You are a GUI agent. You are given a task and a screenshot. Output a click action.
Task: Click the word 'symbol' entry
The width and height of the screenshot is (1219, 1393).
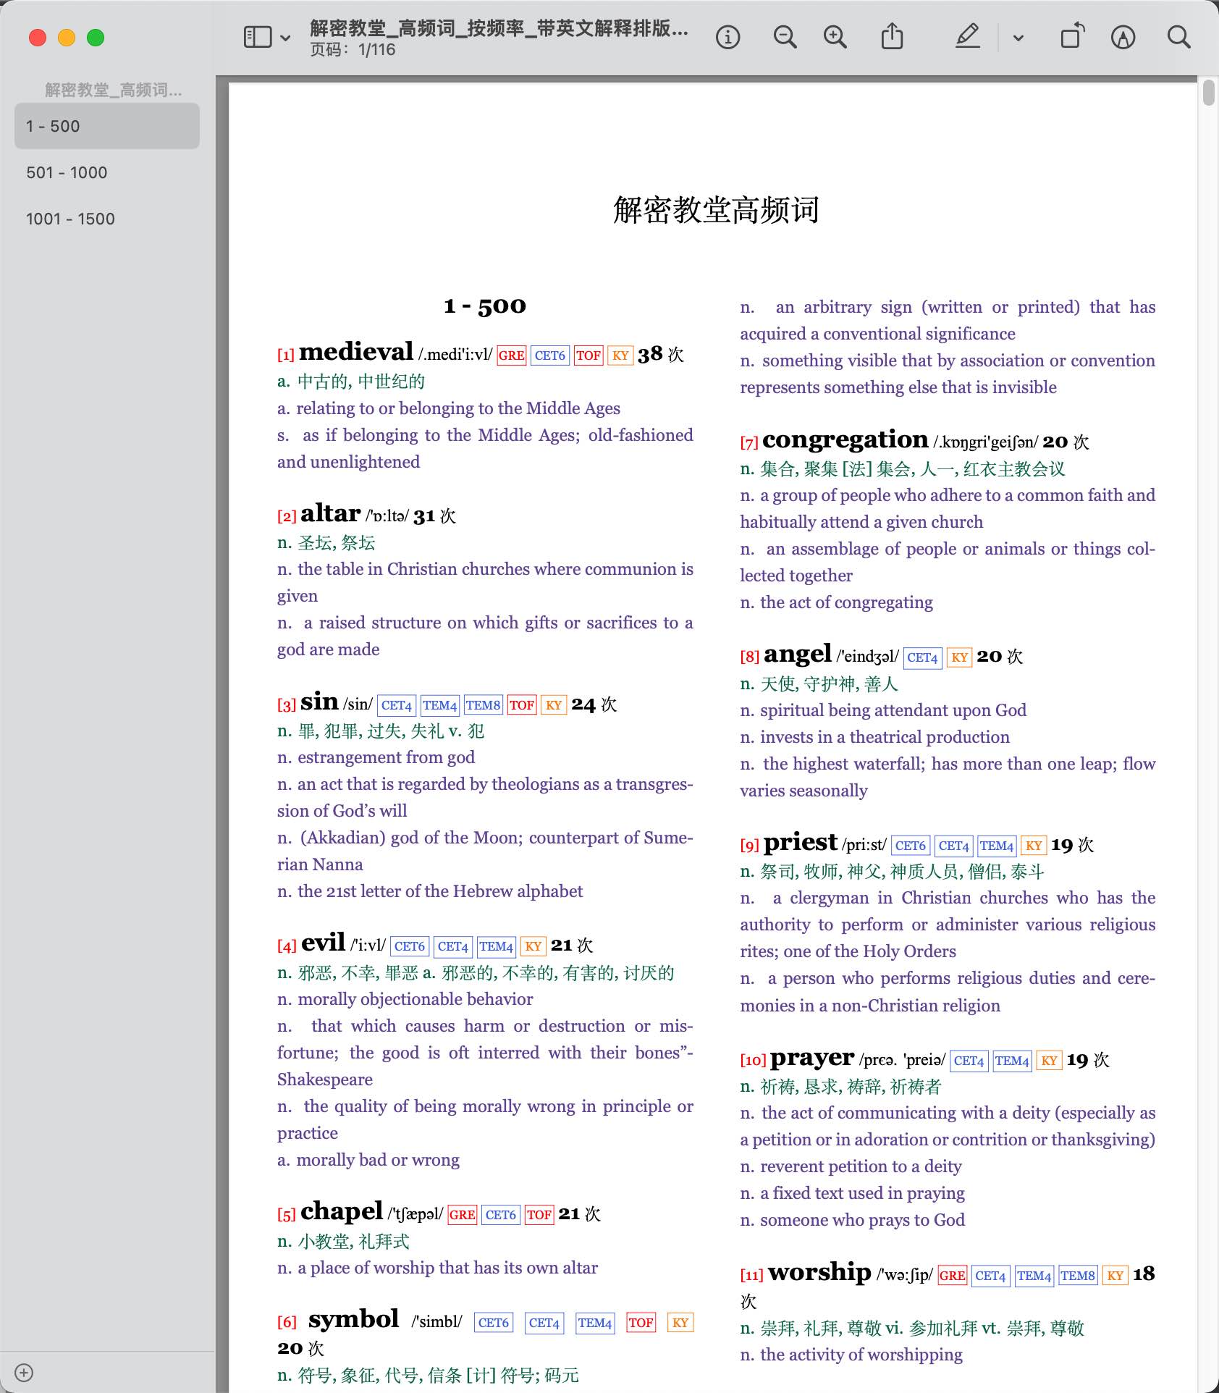[353, 1319]
